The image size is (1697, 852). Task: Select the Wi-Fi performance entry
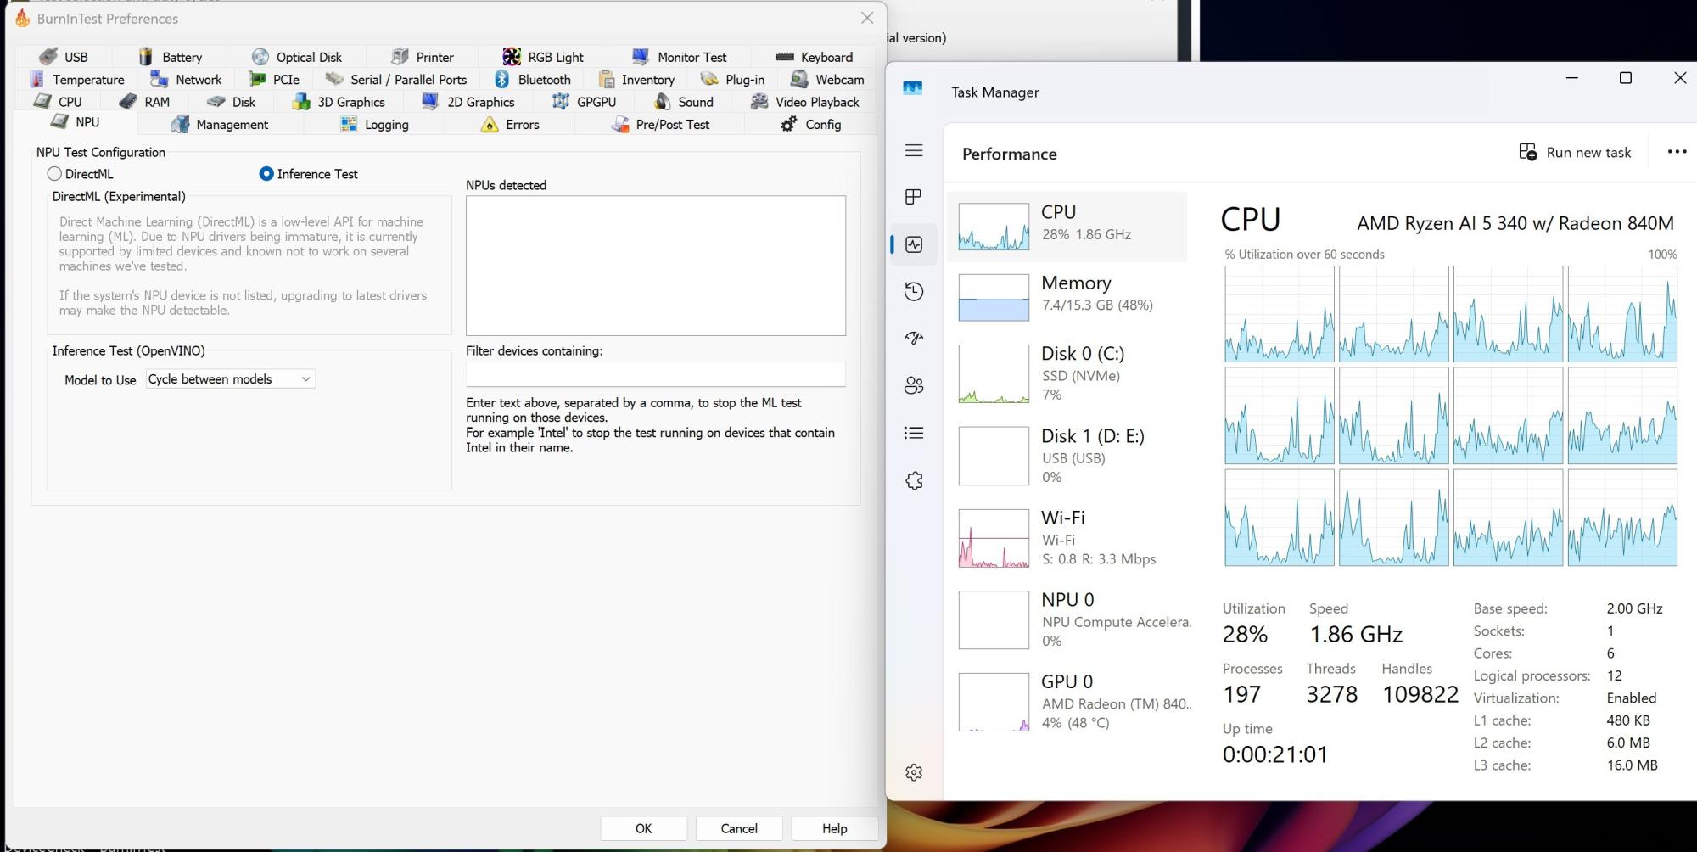[1068, 538]
